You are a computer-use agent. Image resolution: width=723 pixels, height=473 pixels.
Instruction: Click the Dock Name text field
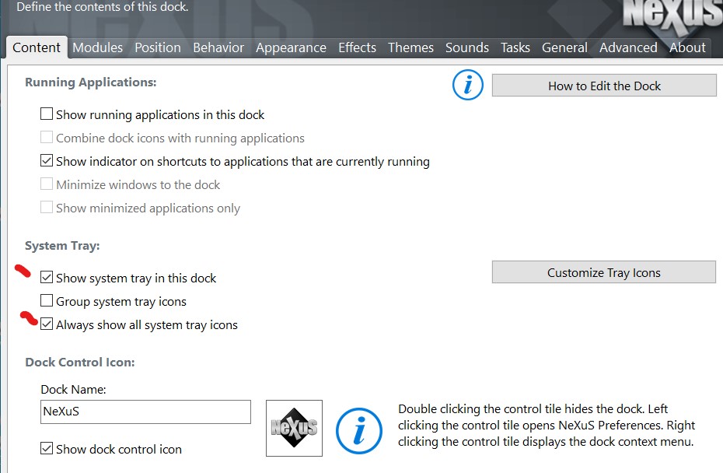(146, 412)
